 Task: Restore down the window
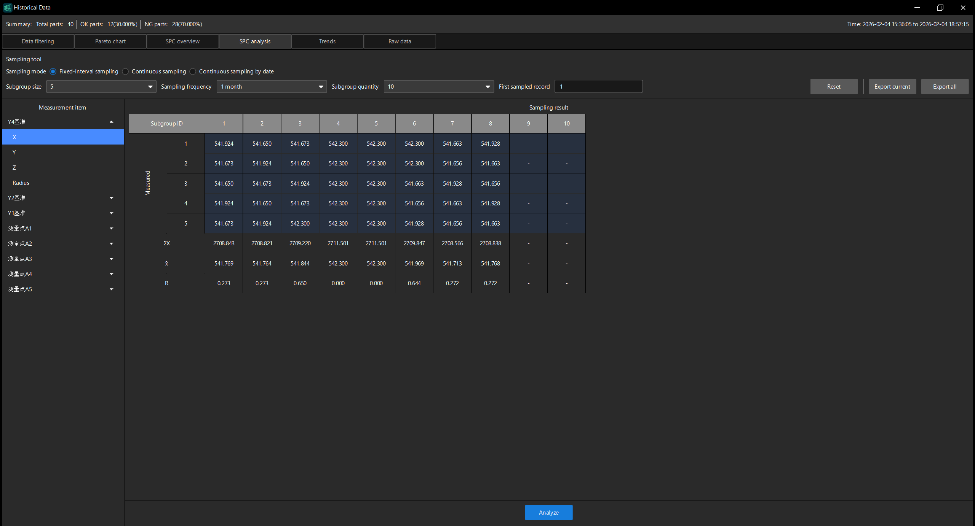click(940, 7)
